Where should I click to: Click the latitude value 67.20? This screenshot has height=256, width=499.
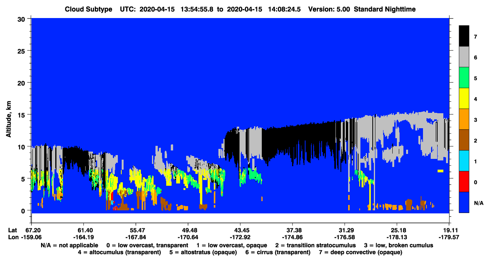tap(33, 230)
